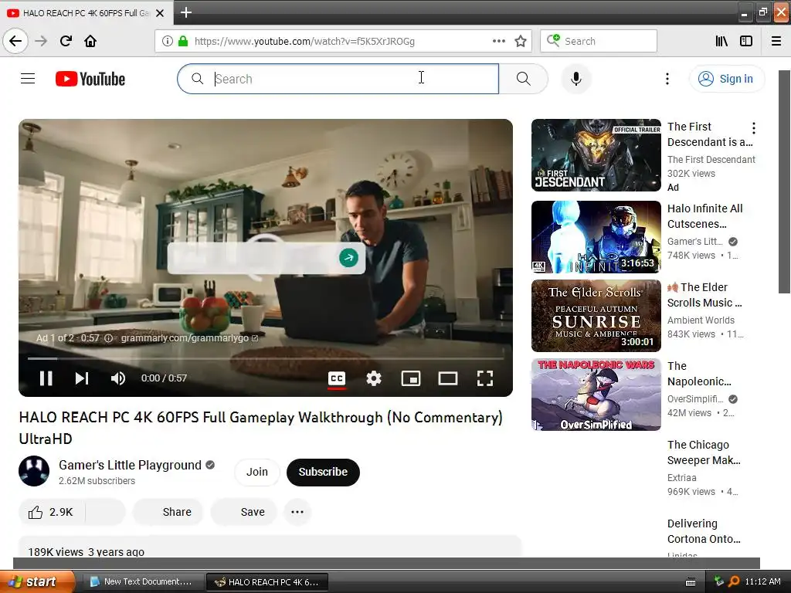
Task: Save the video to a playlist
Action: click(x=243, y=513)
